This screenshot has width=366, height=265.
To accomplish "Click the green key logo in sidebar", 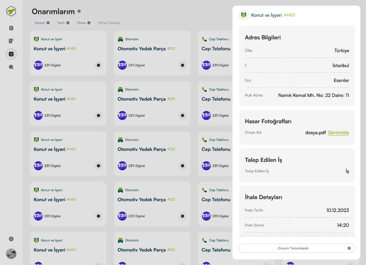I will (x=11, y=12).
